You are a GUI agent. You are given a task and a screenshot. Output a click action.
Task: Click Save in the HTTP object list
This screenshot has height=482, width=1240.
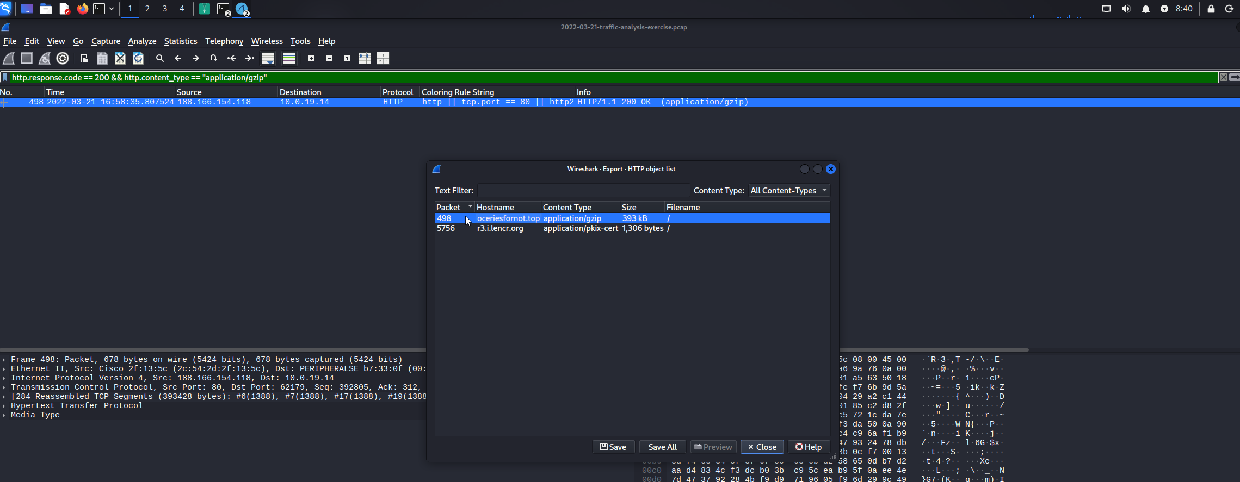(x=613, y=447)
